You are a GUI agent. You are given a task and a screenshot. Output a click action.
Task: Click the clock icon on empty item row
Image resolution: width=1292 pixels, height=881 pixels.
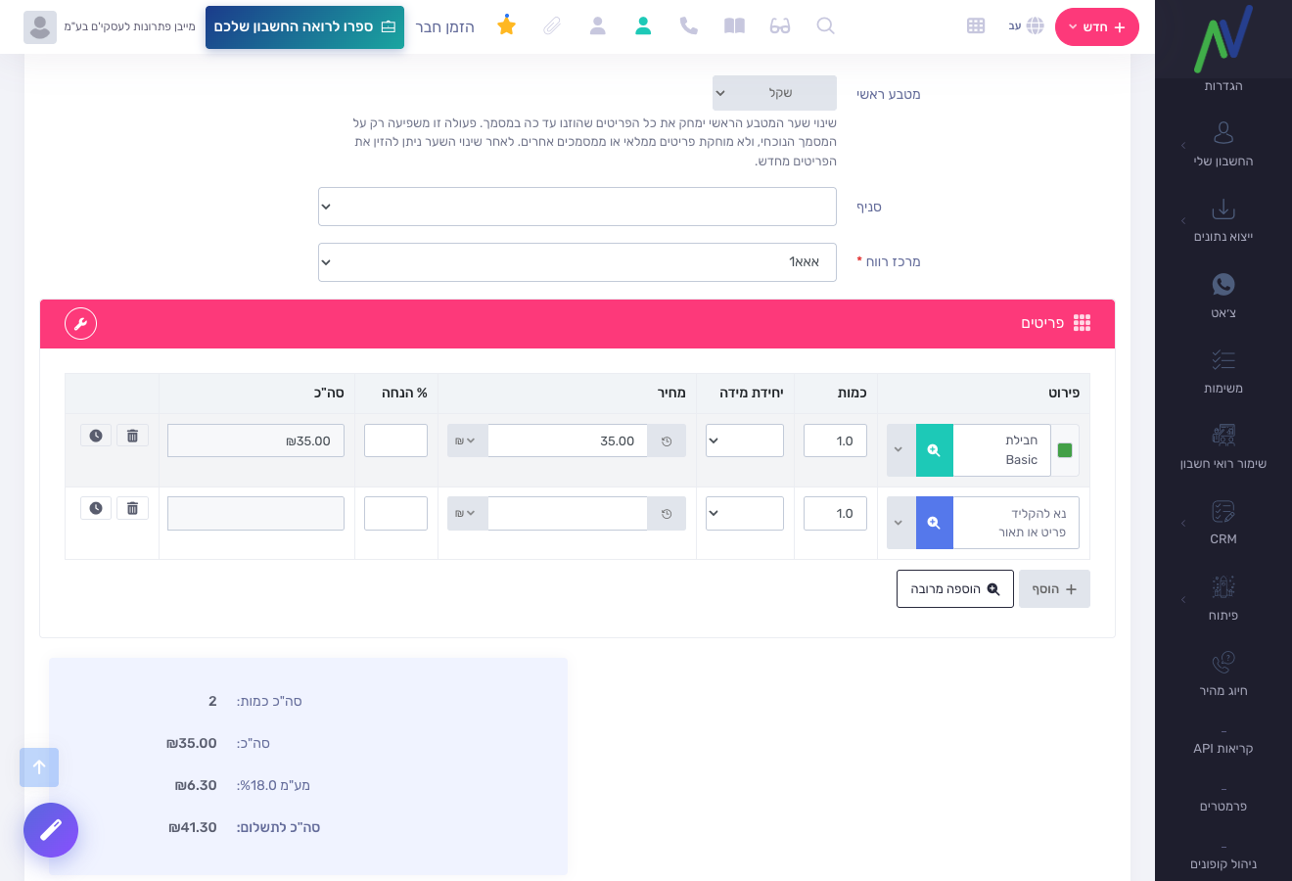click(x=96, y=508)
